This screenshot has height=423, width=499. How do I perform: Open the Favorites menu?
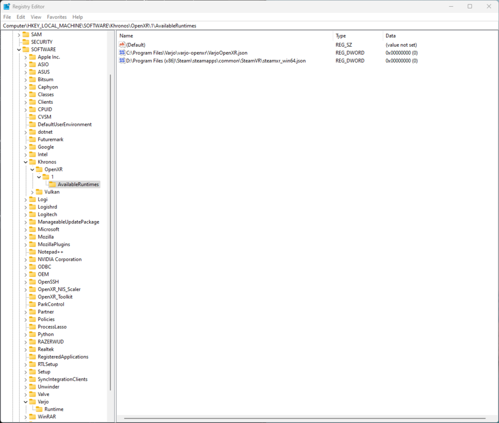(56, 17)
